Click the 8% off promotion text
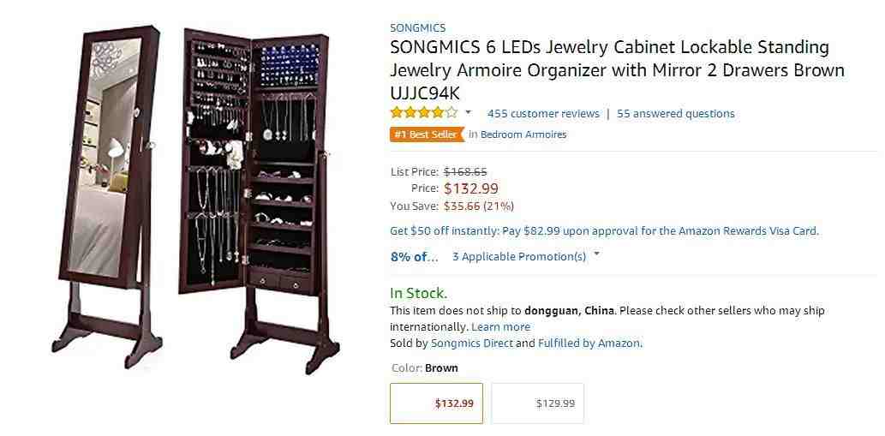885x436 pixels. point(415,257)
